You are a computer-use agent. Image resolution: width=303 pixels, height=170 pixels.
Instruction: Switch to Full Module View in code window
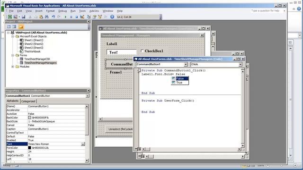click(x=139, y=149)
